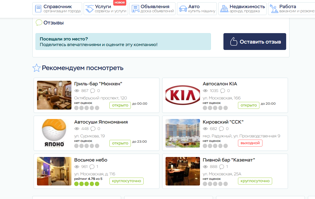The height and width of the screenshot is (199, 315).
Task: Click the Авто car icon
Action: (x=183, y=9)
